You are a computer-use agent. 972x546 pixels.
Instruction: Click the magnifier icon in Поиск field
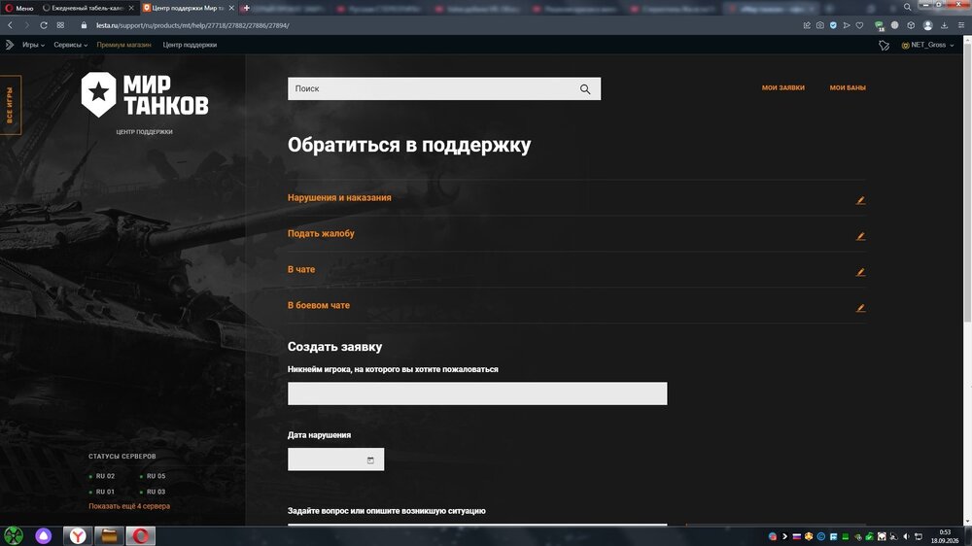pyautogui.click(x=584, y=89)
